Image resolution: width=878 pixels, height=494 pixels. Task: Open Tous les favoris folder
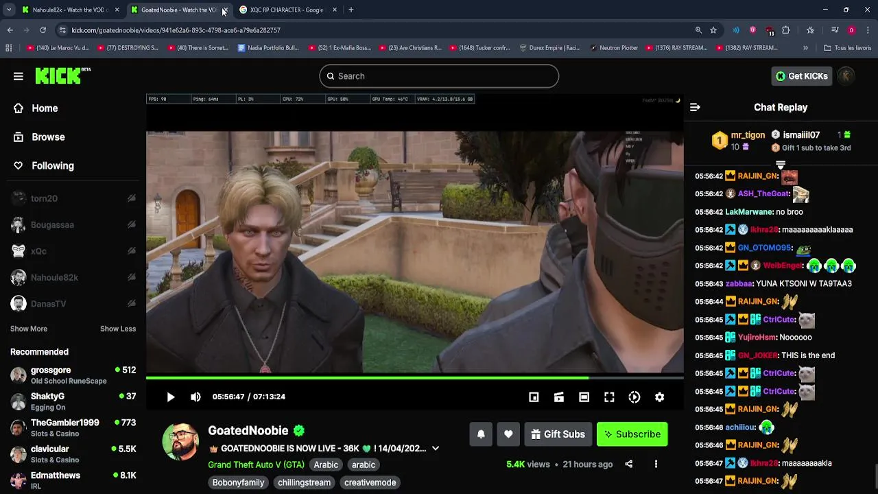click(x=847, y=48)
